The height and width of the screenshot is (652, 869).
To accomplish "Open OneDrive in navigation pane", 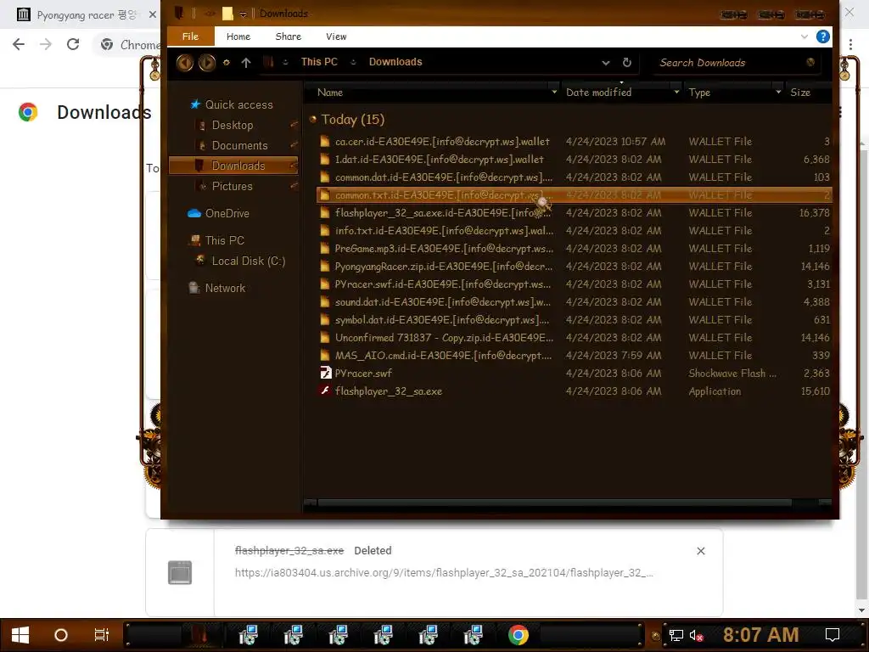I will pyautogui.click(x=227, y=213).
